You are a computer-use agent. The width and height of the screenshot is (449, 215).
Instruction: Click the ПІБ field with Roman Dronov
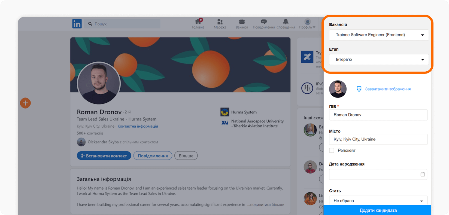click(378, 115)
